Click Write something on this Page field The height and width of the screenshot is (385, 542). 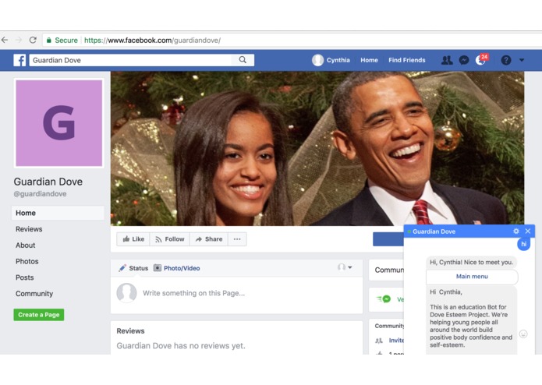pos(193,293)
